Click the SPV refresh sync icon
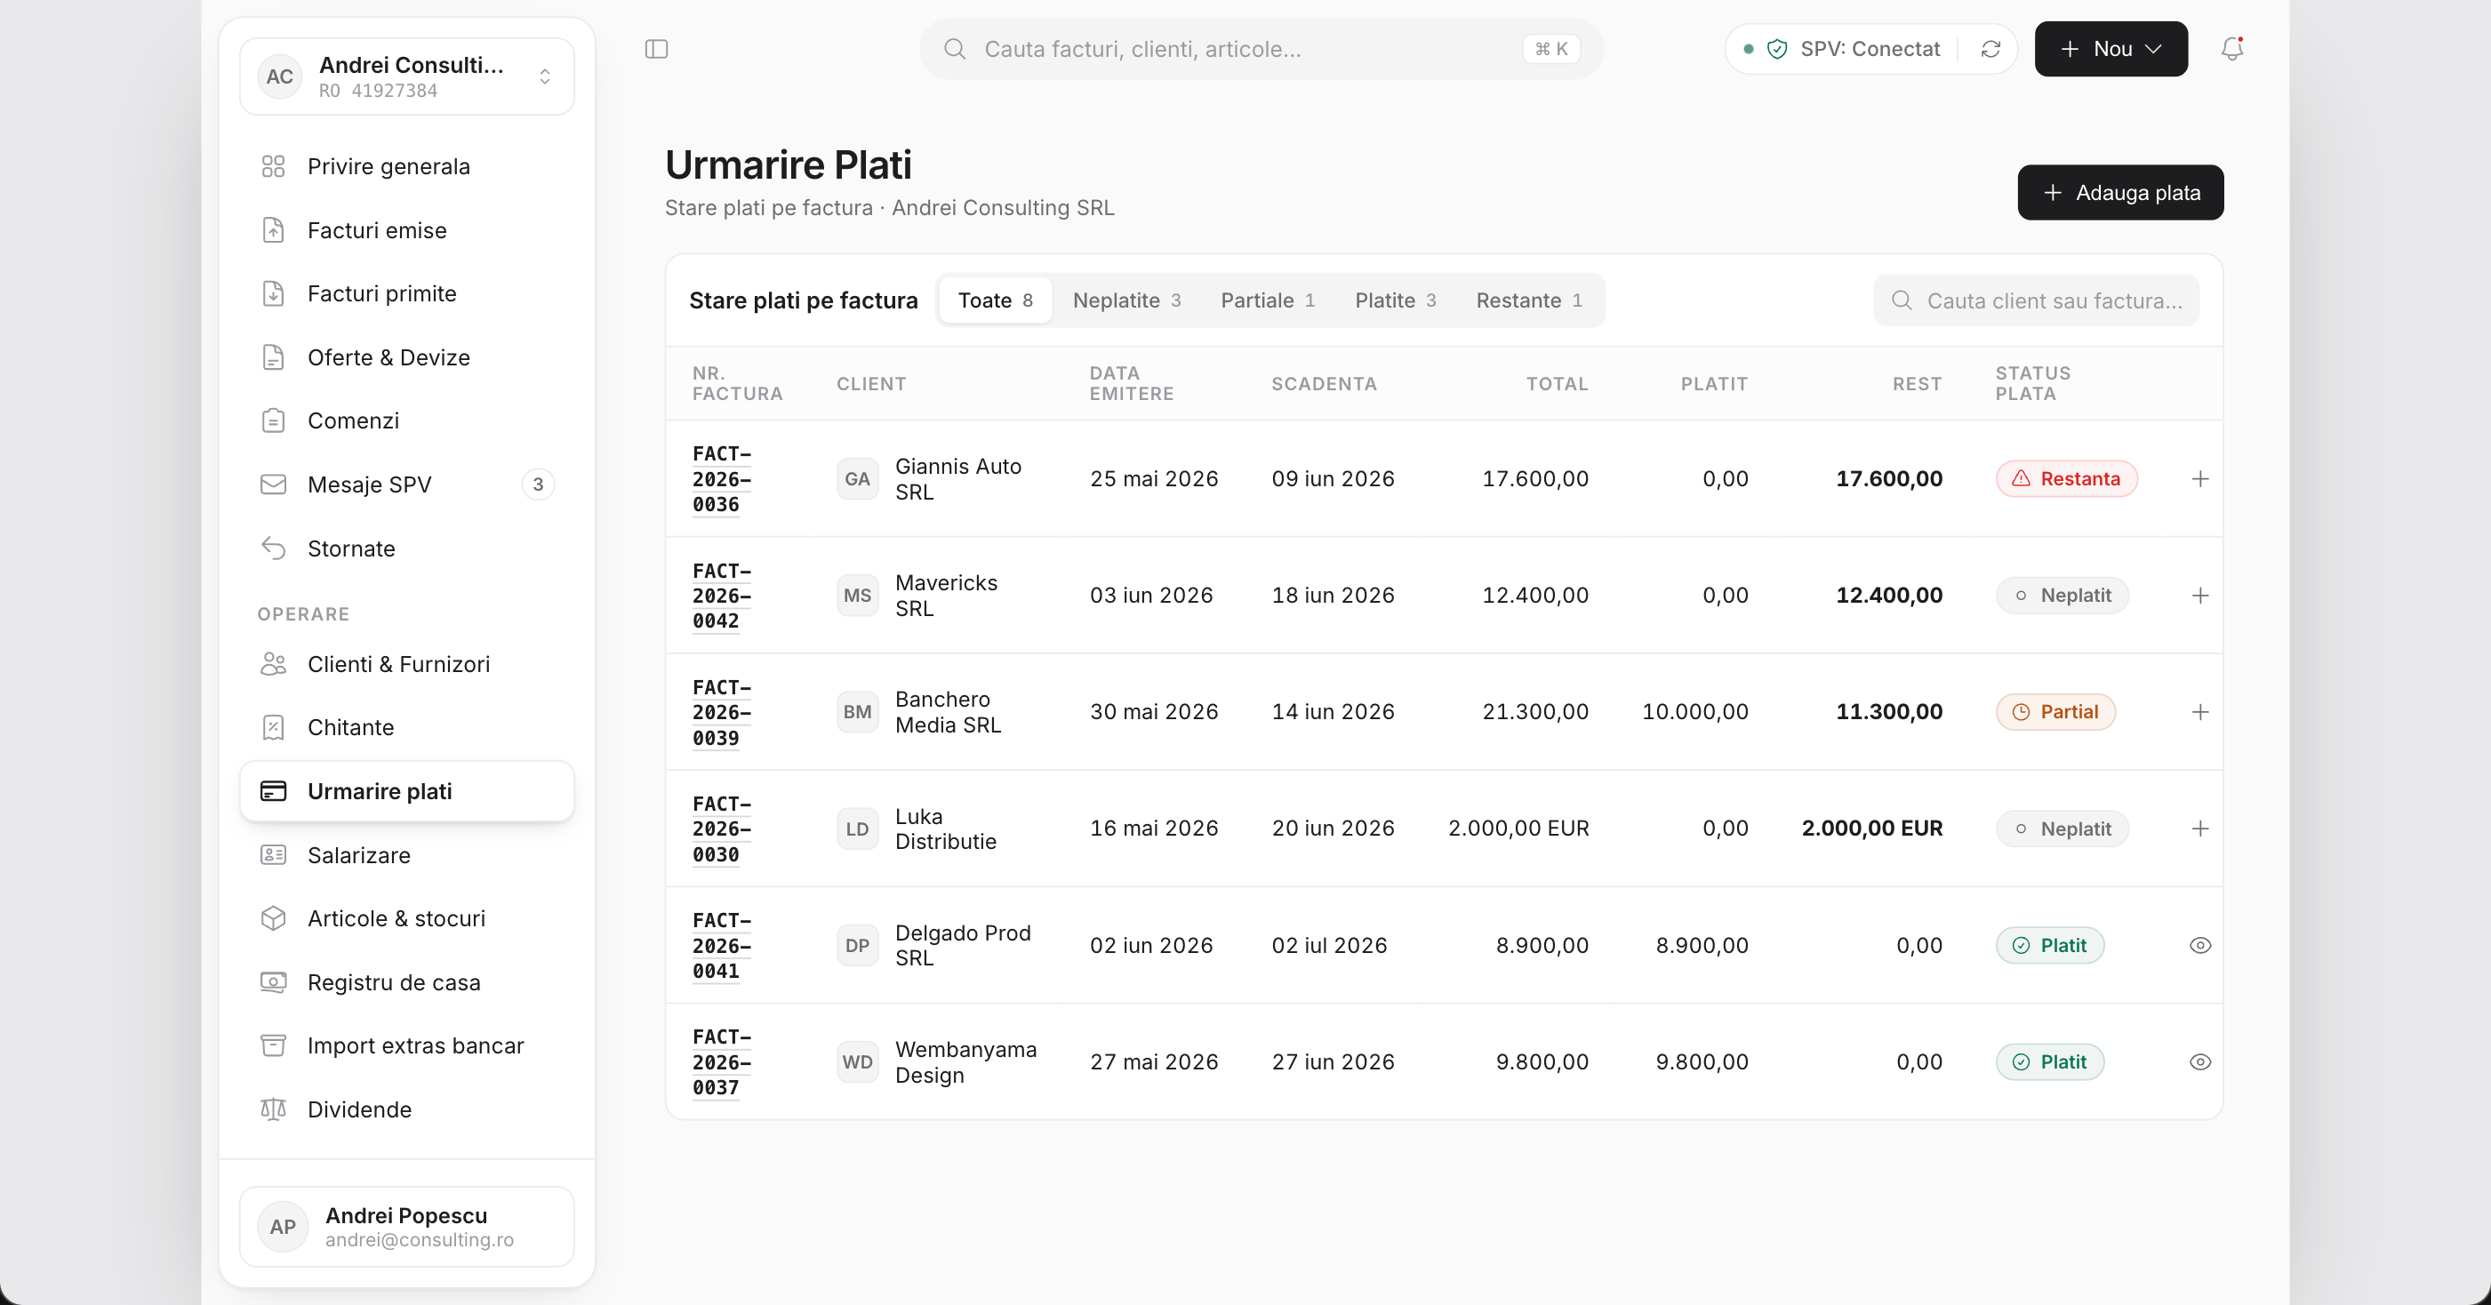This screenshot has width=2491, height=1305. pos(1990,48)
